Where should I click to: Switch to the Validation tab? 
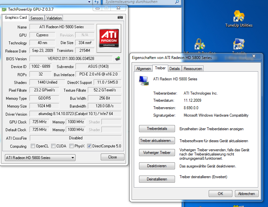54,18
